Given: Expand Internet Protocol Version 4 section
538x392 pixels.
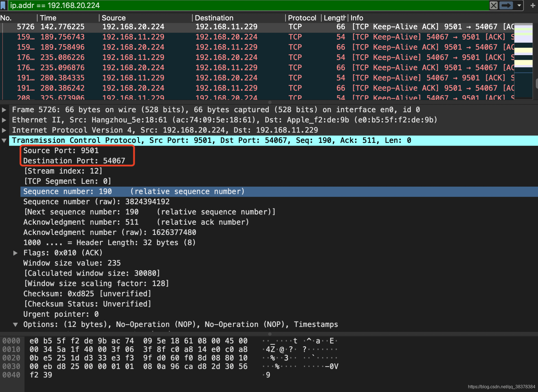Looking at the screenshot, I should (4, 130).
